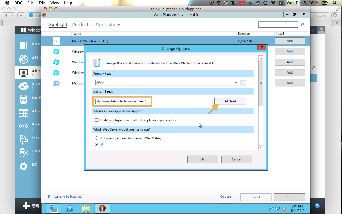Click the Microsoft product server icon
This screenshot has height=214, width=342.
point(56,83)
